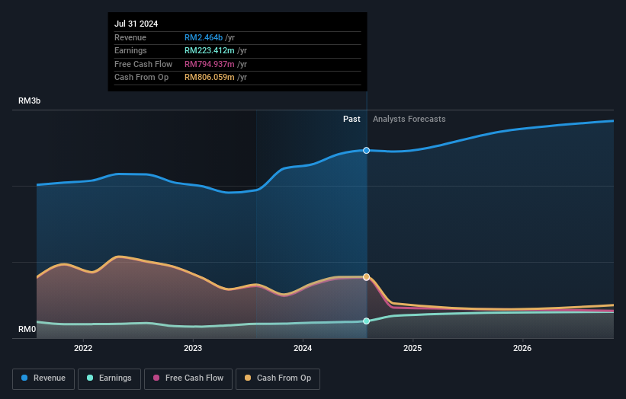Select the Earnings data point marker
The width and height of the screenshot is (626, 399).
pos(366,321)
